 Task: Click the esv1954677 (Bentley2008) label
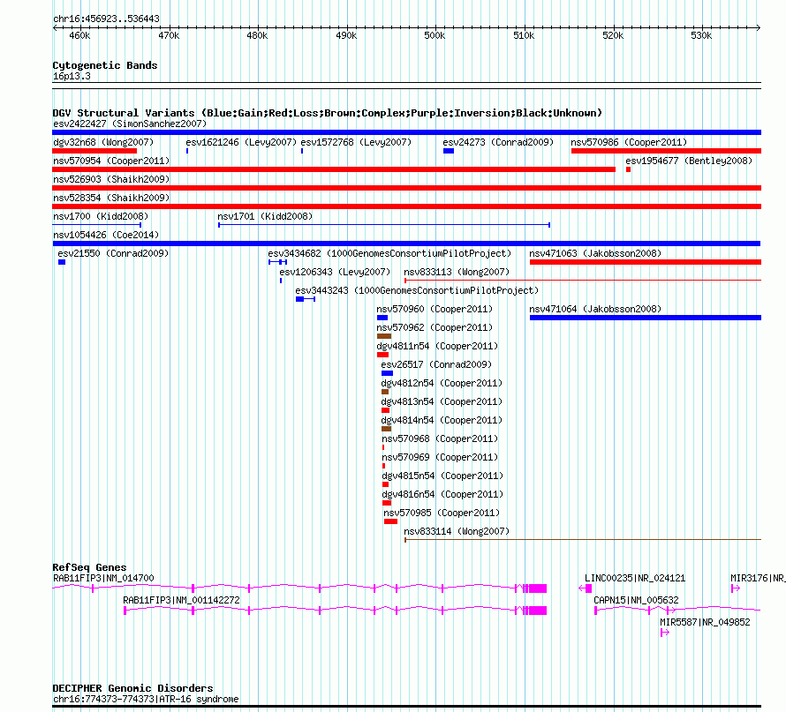point(689,161)
